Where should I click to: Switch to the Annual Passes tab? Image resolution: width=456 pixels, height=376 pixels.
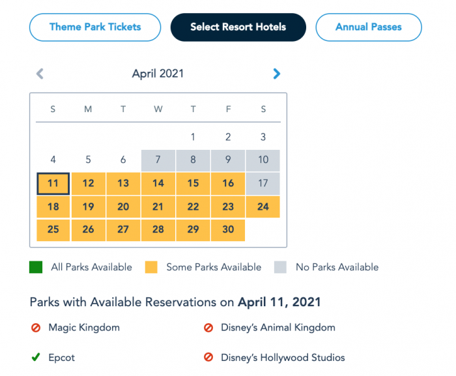[368, 27]
